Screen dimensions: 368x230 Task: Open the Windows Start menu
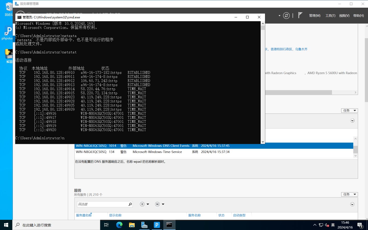6,225
